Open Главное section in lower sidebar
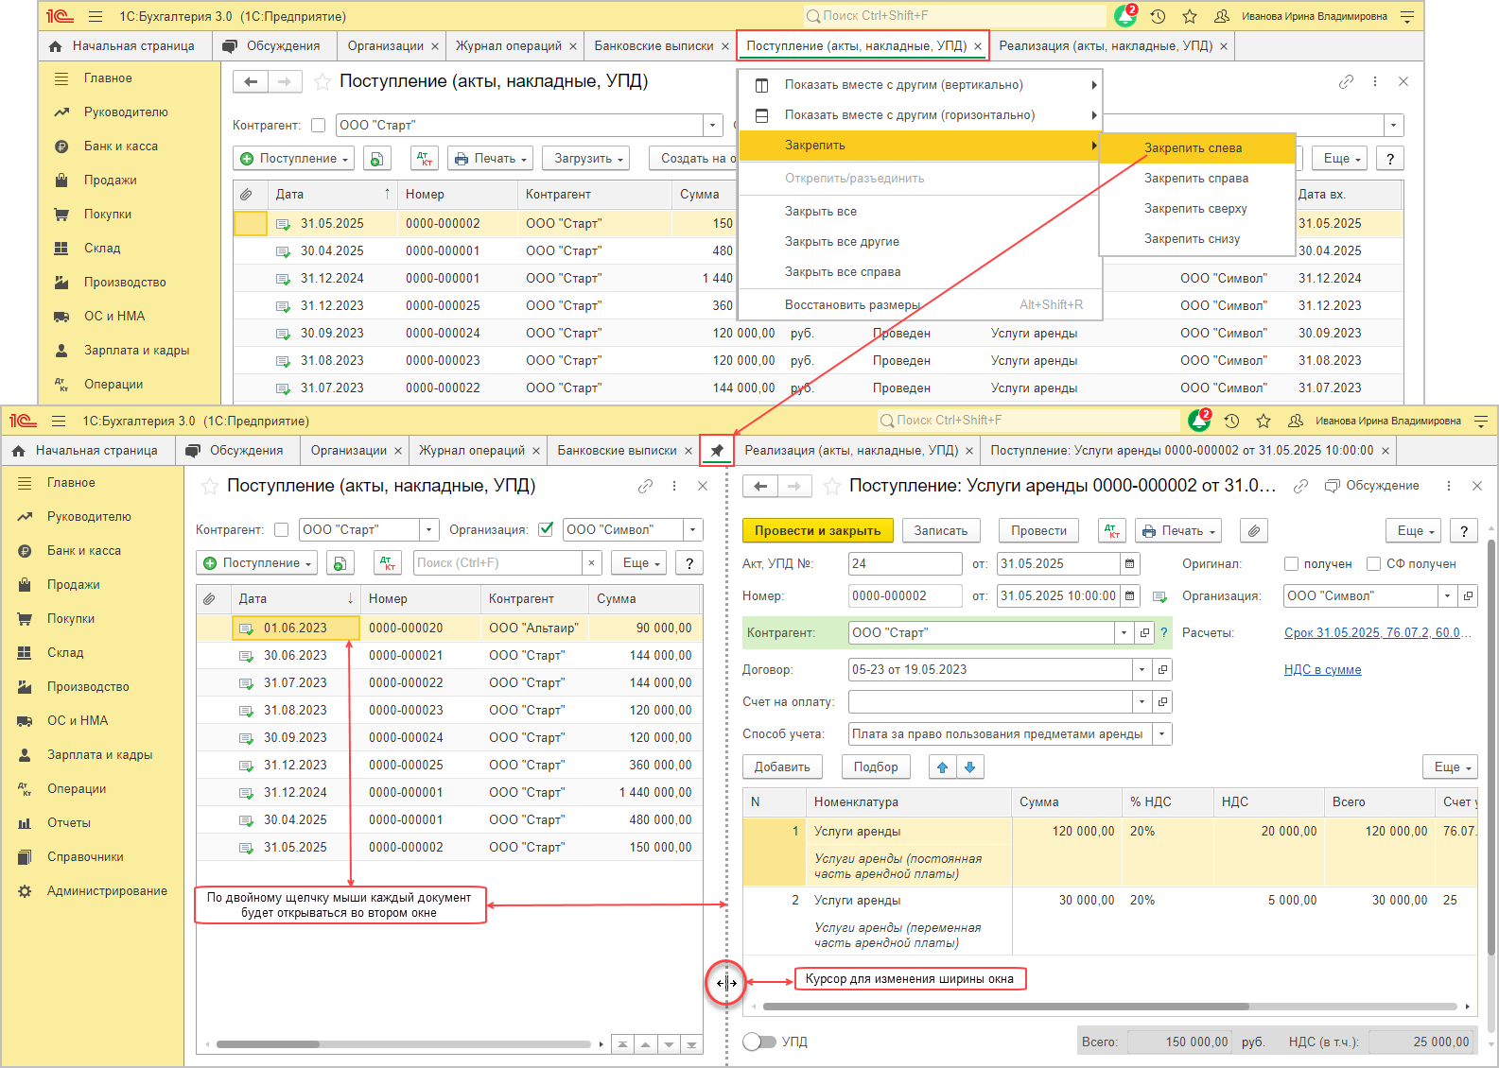 (71, 483)
